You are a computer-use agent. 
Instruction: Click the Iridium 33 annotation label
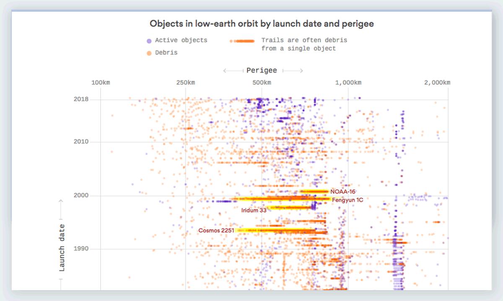pyautogui.click(x=254, y=210)
